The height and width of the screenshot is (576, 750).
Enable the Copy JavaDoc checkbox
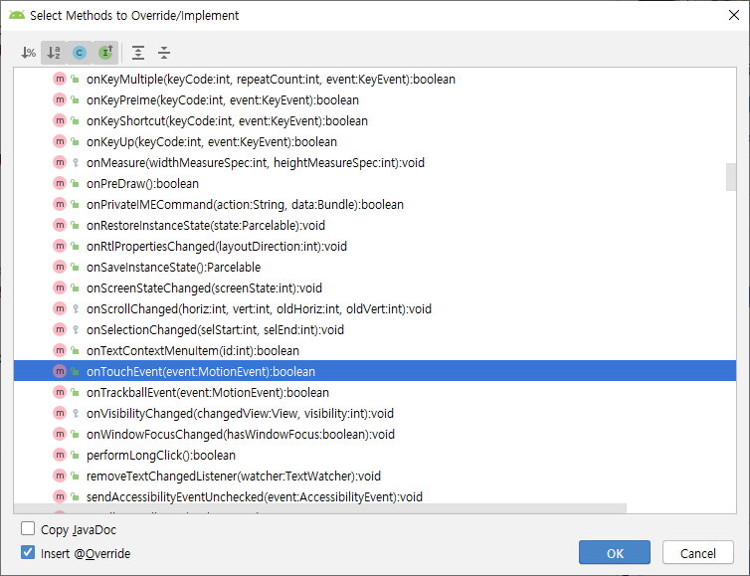28,528
